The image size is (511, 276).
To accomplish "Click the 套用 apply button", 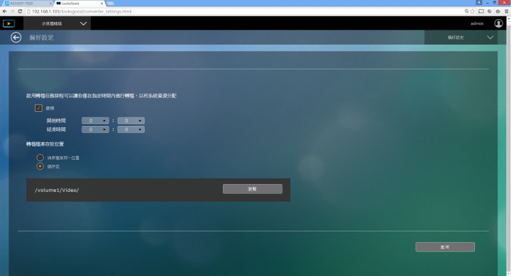I will click(445, 247).
